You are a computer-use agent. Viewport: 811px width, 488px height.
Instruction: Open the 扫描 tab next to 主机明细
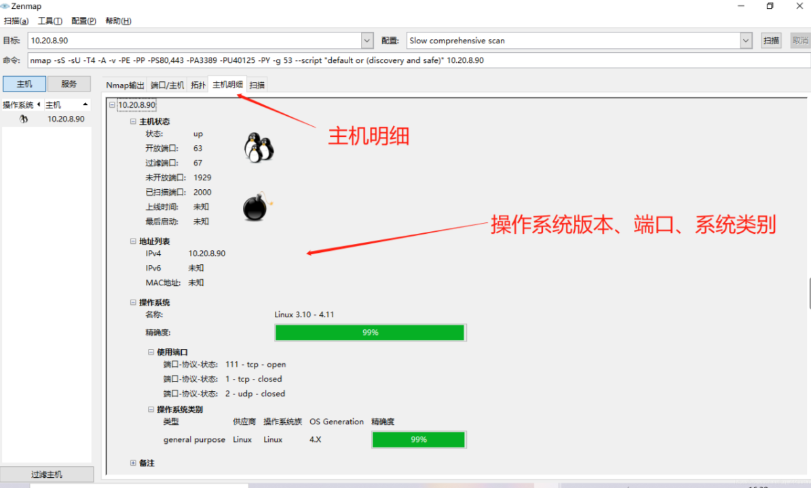(257, 85)
